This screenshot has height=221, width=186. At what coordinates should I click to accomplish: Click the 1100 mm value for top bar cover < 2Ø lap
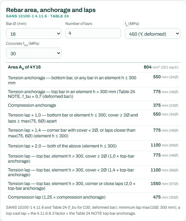click(165, 170)
